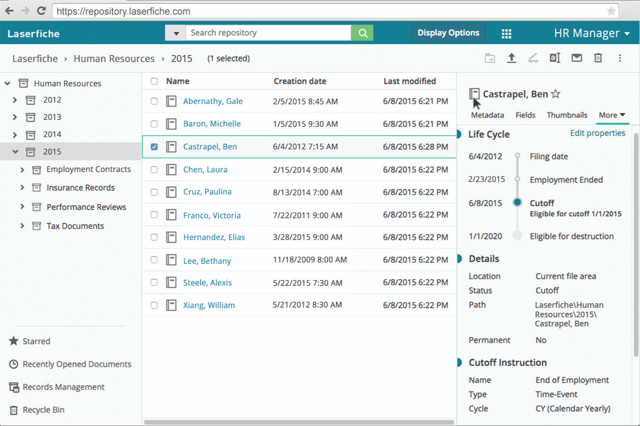This screenshot has height=426, width=640.
Task: Click the record icon beside Abernathy, Gale
Action: click(x=171, y=101)
